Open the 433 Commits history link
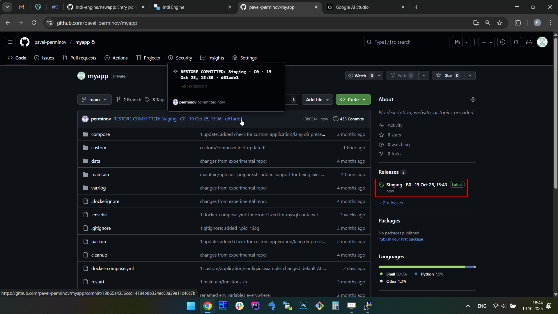 point(348,119)
